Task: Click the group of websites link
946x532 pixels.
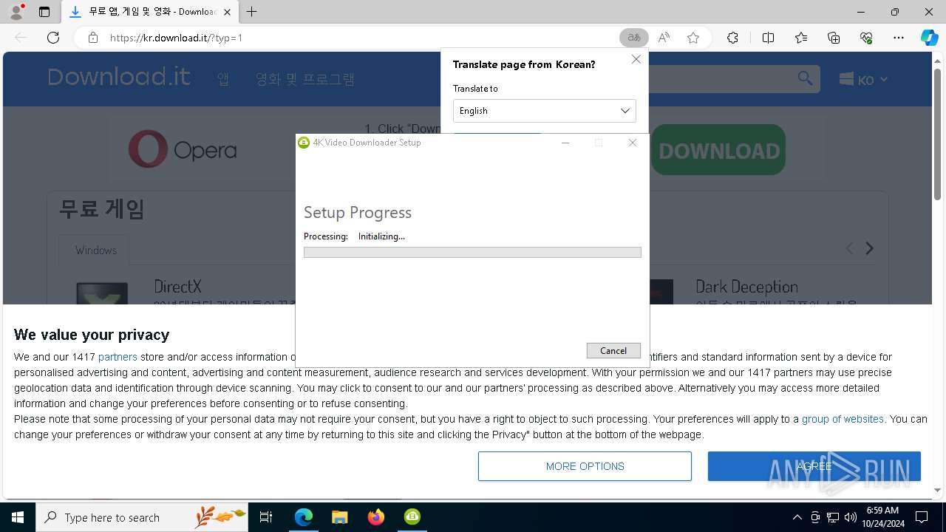Action: tap(843, 419)
